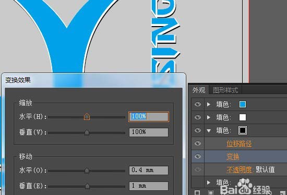The image size is (287, 195).
Task: Click the 0.4 mm horizontal move field
Action: (148, 170)
